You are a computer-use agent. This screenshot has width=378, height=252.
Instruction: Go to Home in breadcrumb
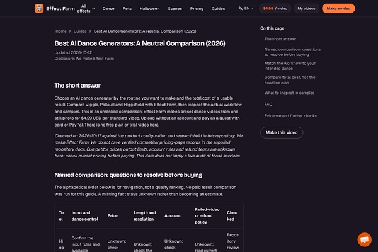(61, 31)
